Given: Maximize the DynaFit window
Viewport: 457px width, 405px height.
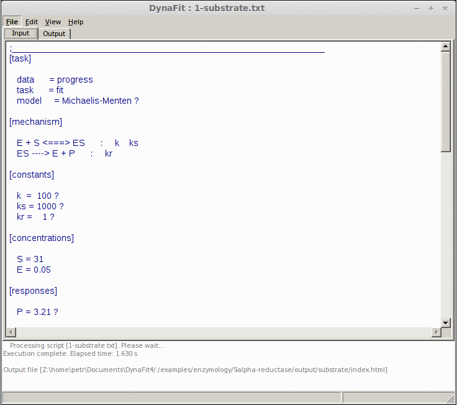Looking at the screenshot, I should tap(431, 9).
